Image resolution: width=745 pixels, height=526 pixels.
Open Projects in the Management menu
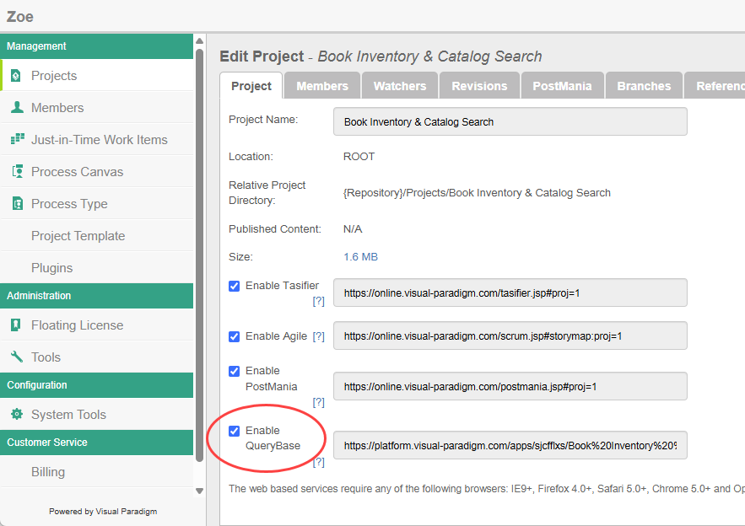pyautogui.click(x=97, y=76)
